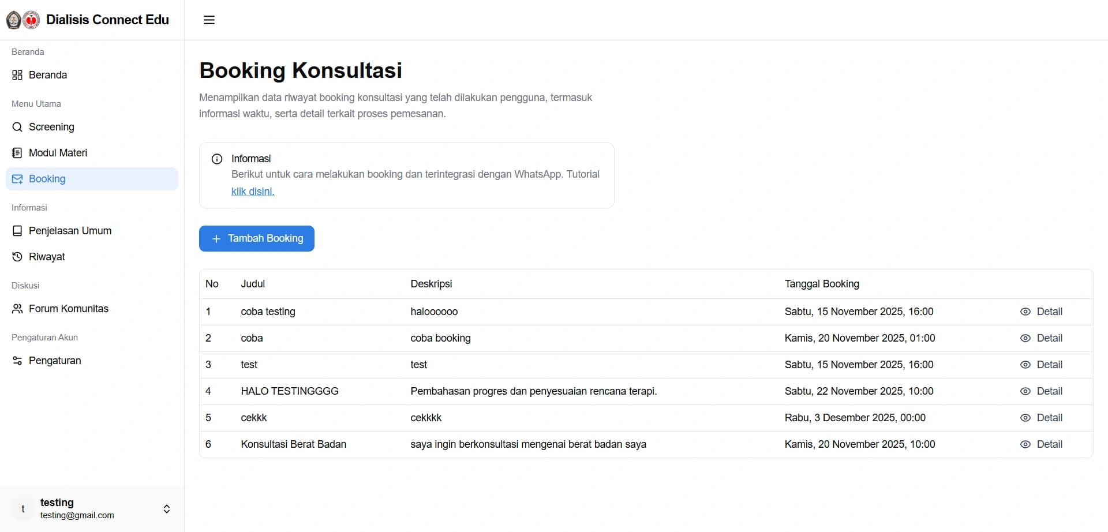Viewport: 1108px width, 532px height.
Task: Click date Sabtu, 22 November 2025, 10:00
Action: 859,391
